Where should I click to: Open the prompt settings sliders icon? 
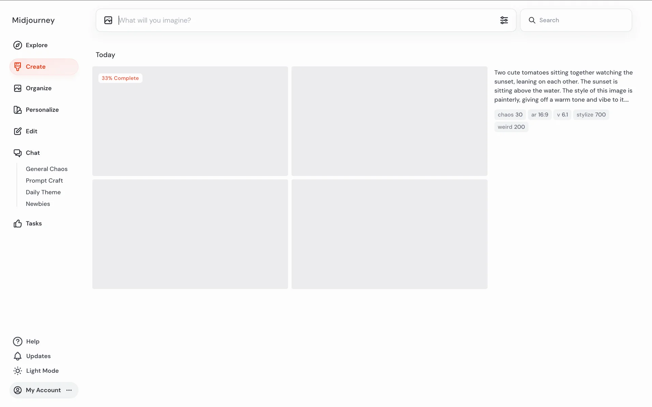[x=504, y=20]
